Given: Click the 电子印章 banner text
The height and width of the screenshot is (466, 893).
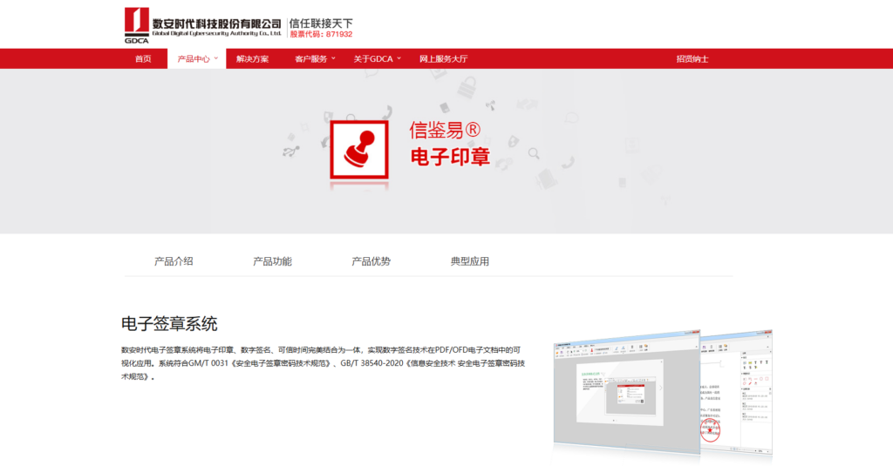Looking at the screenshot, I should pyautogui.click(x=450, y=157).
